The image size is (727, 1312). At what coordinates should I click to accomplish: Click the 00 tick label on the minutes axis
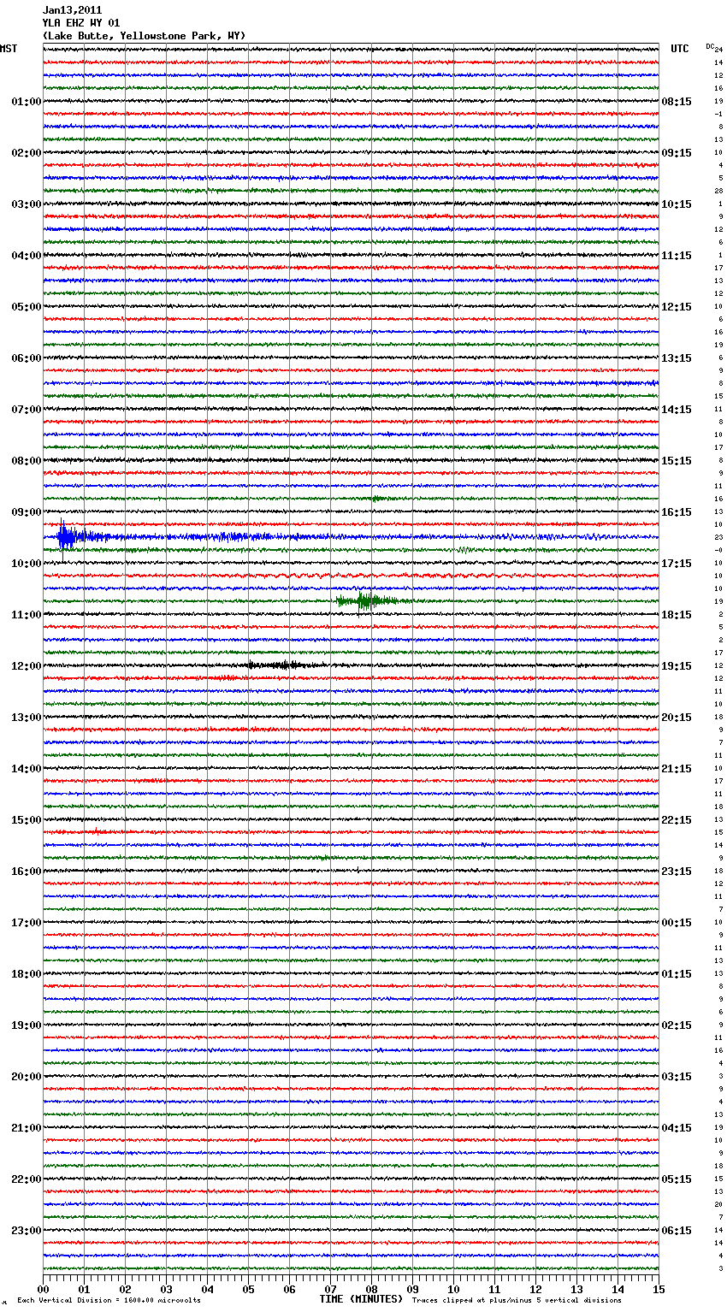pos(44,1289)
